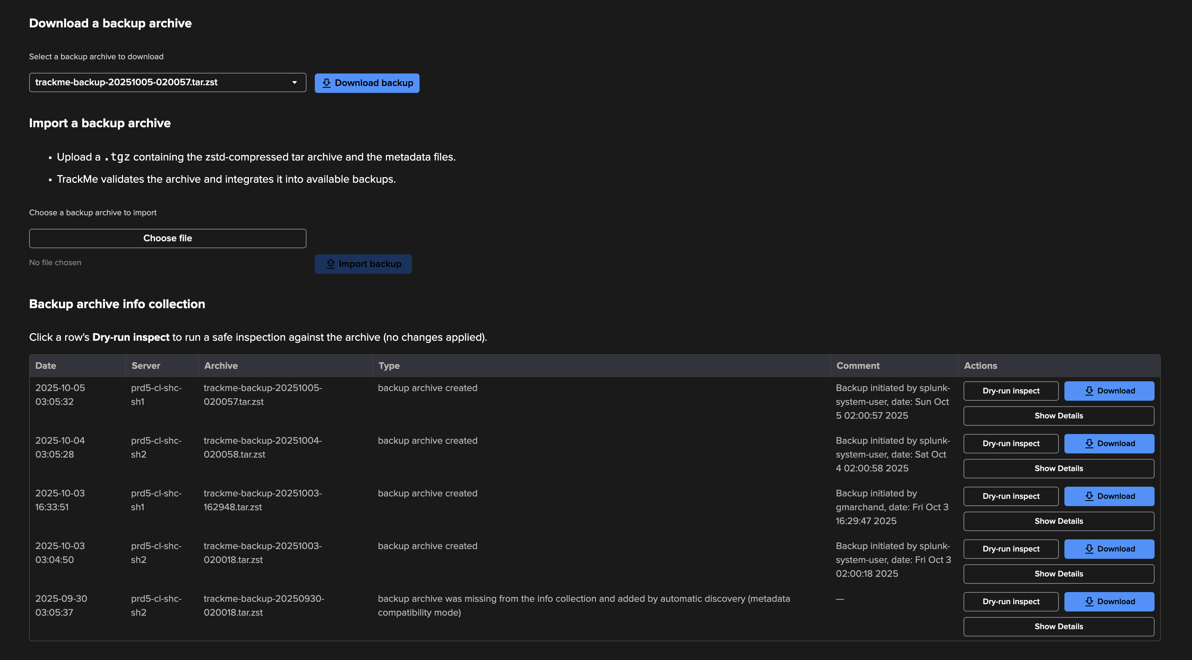Dry-run inspect the gmarchand-initiated backup

coord(1011,496)
